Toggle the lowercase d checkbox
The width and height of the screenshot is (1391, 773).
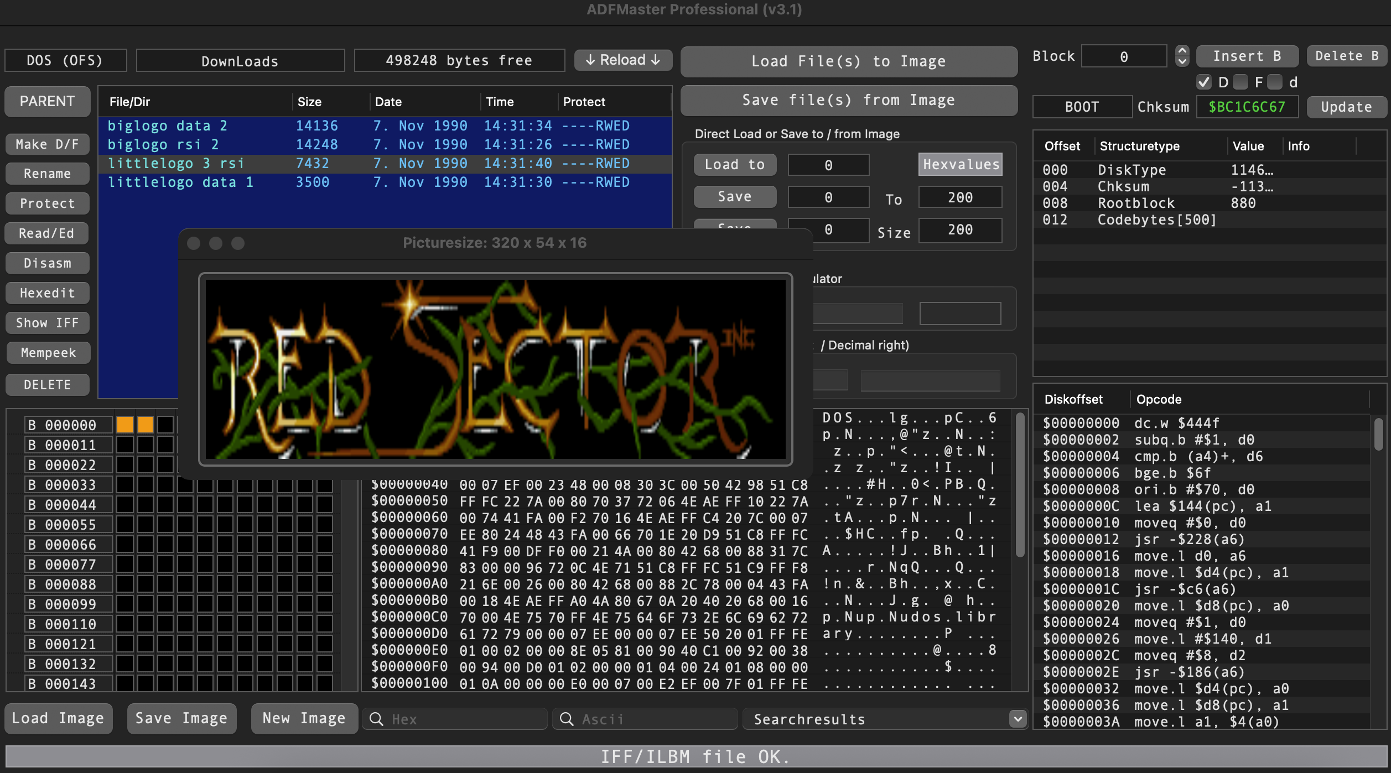point(1275,82)
